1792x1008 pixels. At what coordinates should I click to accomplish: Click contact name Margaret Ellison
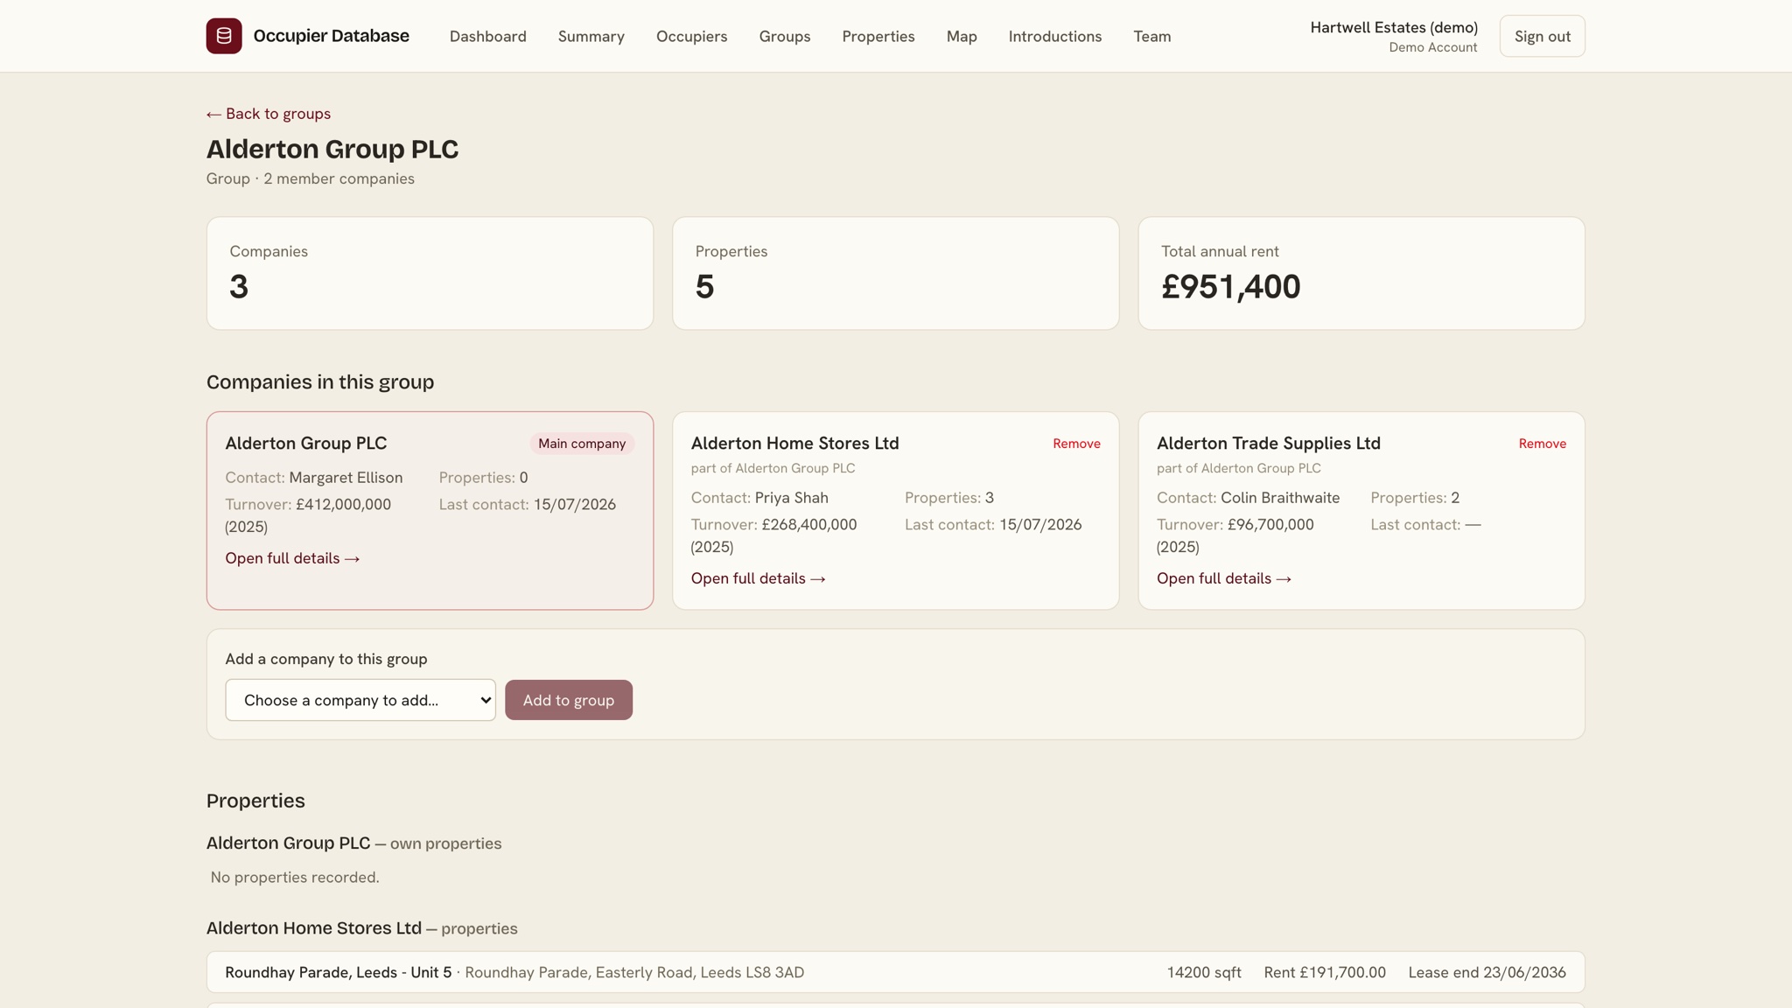click(346, 478)
